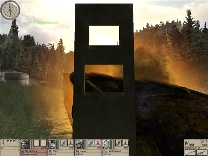Click Mj. Lauer's MP 44 weapon label
The height and width of the screenshot is (156, 208).
[80, 155]
